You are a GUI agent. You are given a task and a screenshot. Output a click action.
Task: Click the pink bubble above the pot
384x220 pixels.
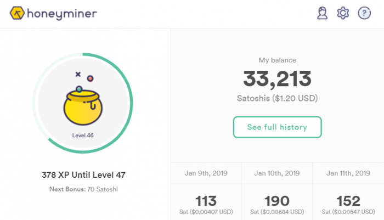click(90, 78)
